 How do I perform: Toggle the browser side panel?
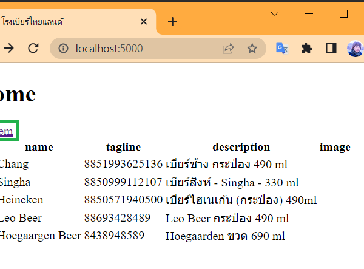pos(331,49)
